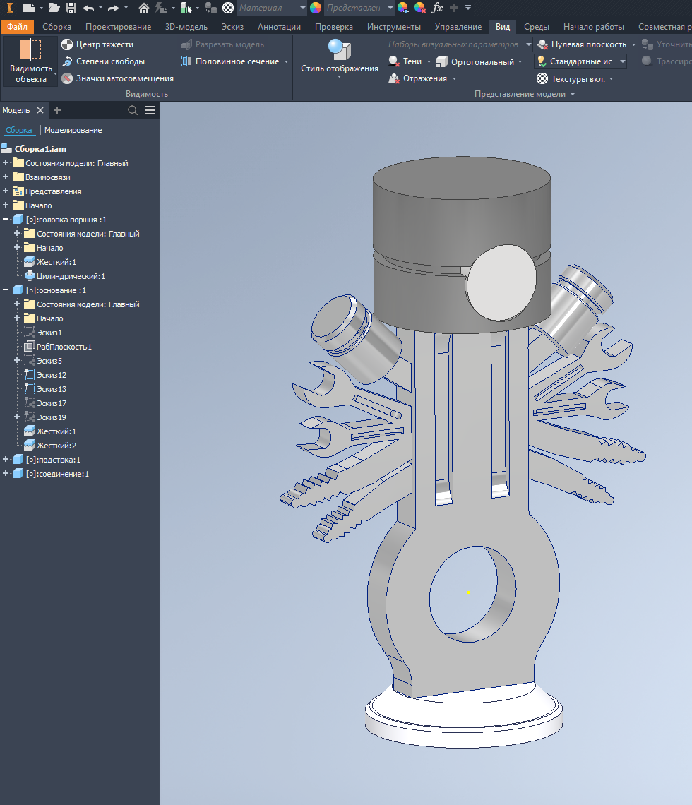Screen dimensions: 692x805
Task: Create a new file from the quick access toolbar
Action: (x=29, y=8)
